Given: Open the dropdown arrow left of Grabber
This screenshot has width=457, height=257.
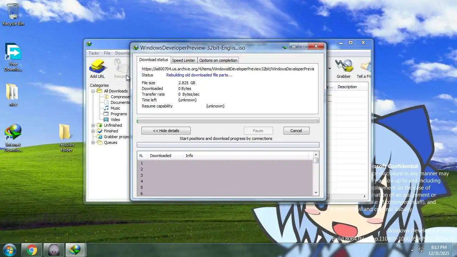Looking at the screenshot, I should [330, 68].
